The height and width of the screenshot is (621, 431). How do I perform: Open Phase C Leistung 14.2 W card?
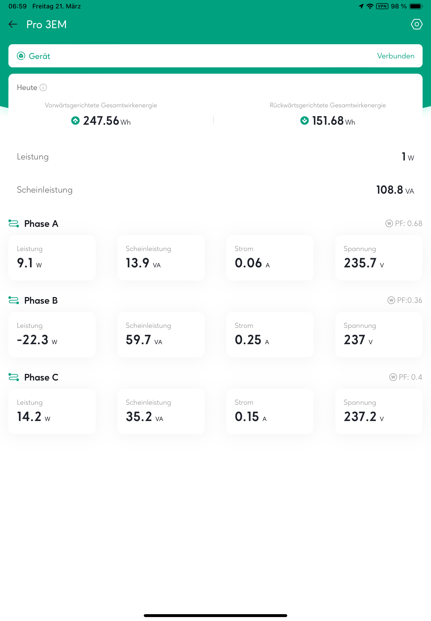[x=52, y=411]
